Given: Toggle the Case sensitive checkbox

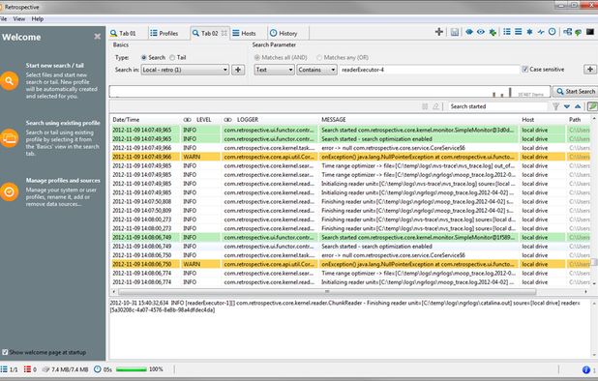Looking at the screenshot, I should [525, 70].
